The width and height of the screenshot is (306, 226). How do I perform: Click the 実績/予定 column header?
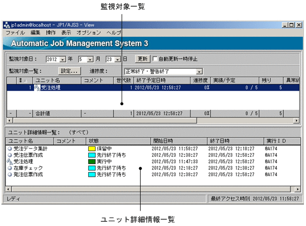pos(235,80)
